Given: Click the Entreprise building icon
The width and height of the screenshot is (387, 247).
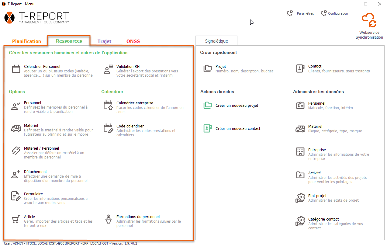Looking at the screenshot, I should [300, 151].
